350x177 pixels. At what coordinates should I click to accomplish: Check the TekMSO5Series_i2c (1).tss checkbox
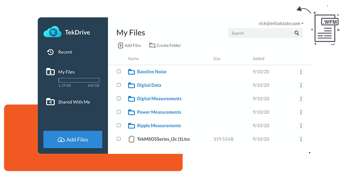tap(119, 139)
